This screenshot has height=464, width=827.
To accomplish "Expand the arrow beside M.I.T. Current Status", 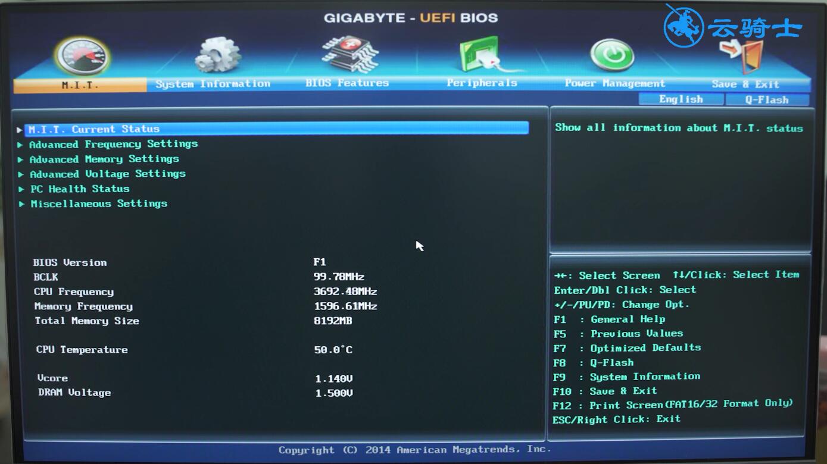I will pos(20,129).
